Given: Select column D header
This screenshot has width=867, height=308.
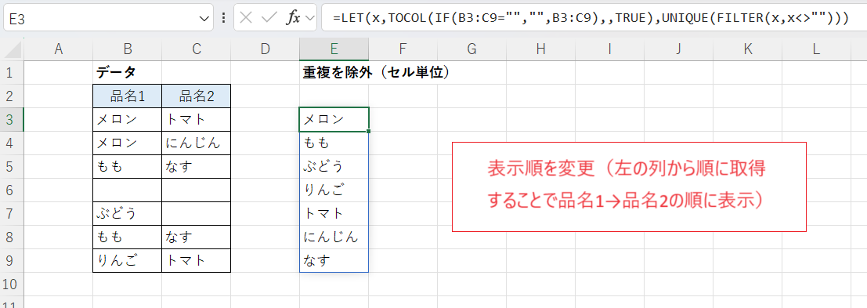Looking at the screenshot, I should [265, 50].
